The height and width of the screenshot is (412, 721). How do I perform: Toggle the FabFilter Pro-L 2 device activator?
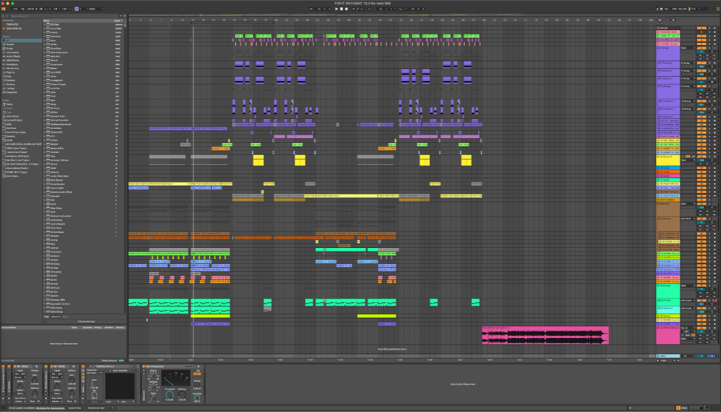click(x=88, y=366)
